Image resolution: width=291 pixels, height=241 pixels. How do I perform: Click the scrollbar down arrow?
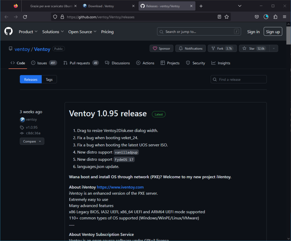click(288, 238)
